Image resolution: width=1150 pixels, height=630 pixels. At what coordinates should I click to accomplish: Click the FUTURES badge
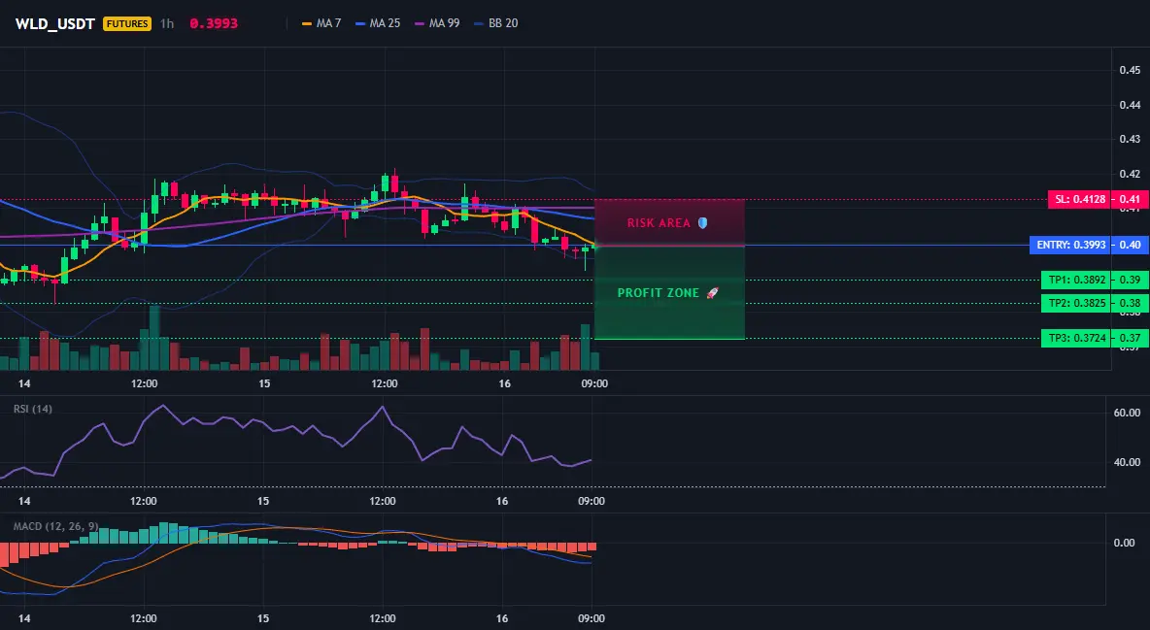127,23
